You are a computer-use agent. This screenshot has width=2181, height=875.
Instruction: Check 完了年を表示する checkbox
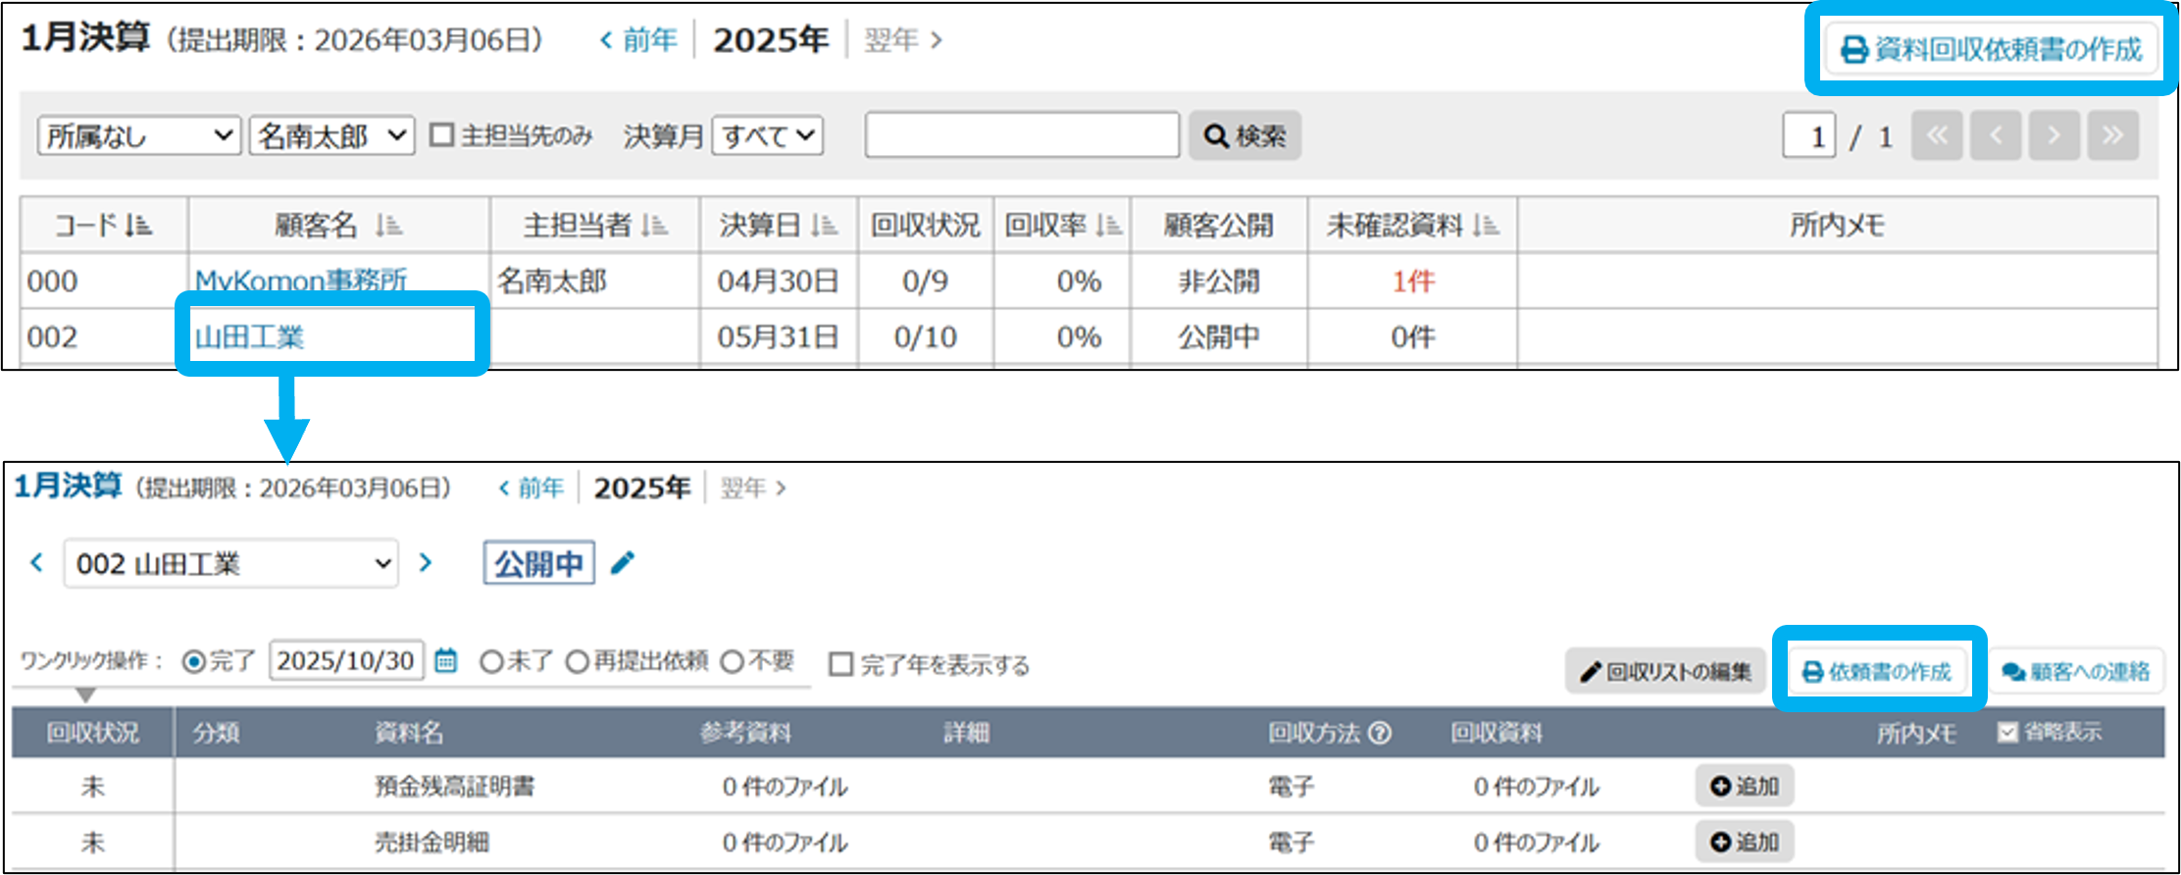(x=840, y=665)
